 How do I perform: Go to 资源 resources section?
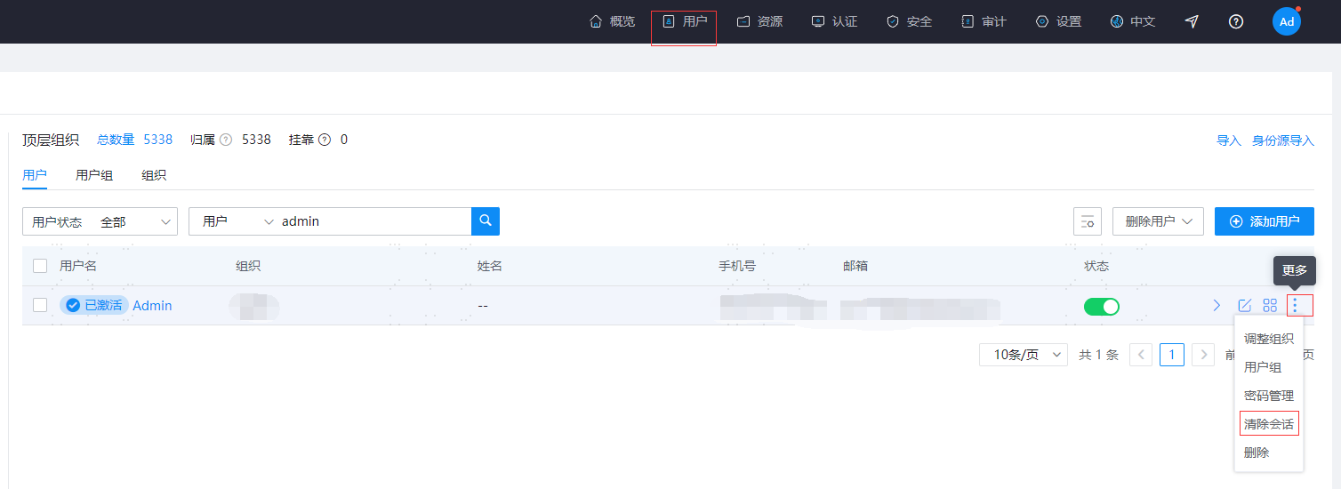759,21
